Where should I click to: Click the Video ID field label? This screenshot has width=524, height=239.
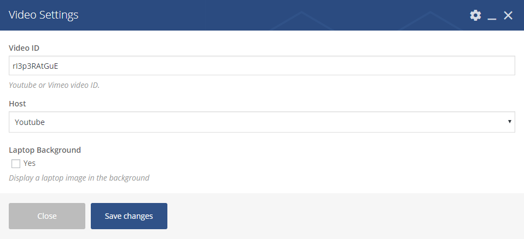tap(24, 48)
